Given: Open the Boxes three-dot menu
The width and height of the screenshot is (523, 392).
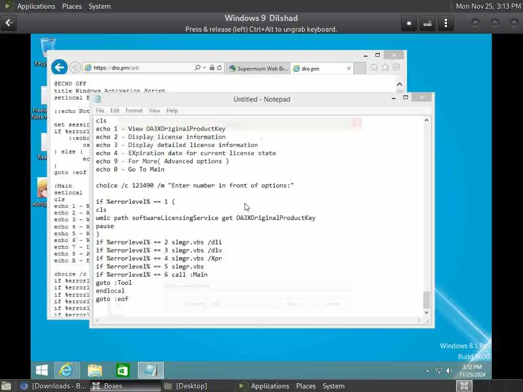Looking at the screenshot, I should click(x=445, y=23).
